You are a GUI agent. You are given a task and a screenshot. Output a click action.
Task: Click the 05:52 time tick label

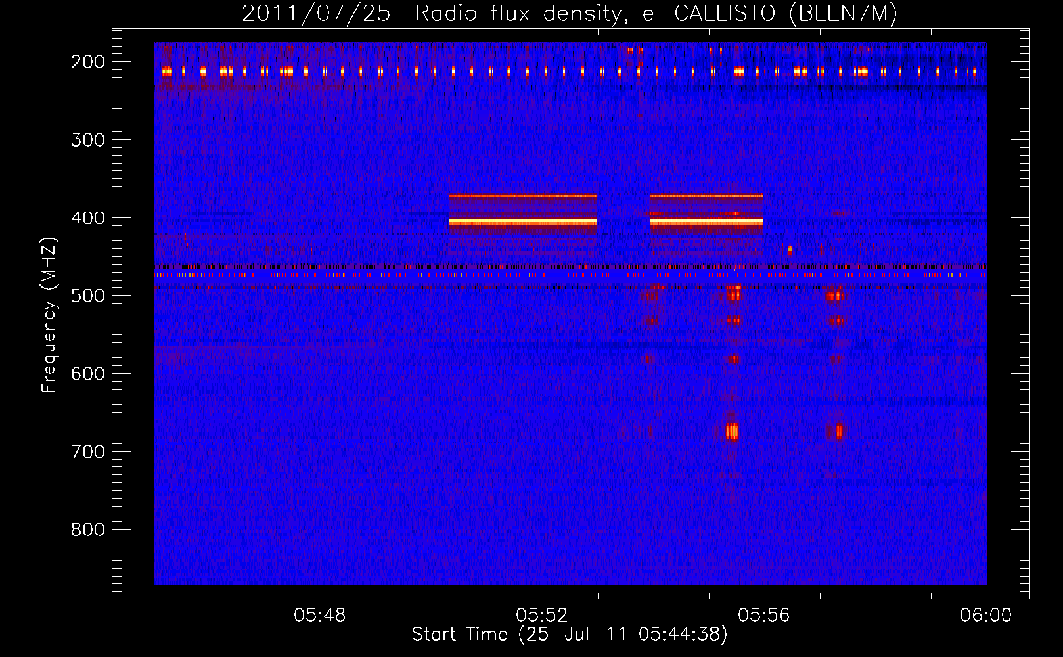tap(542, 616)
